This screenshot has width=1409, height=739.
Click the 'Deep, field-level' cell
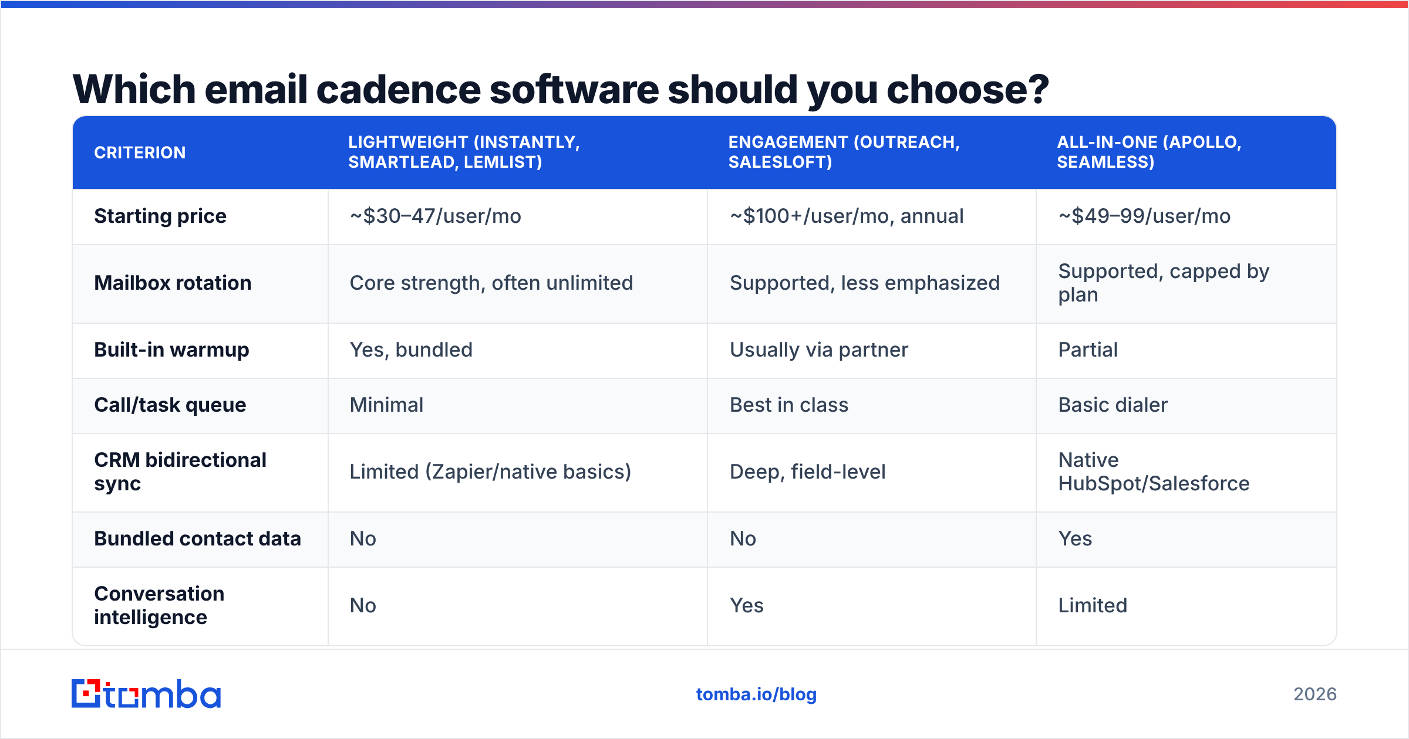pyautogui.click(x=807, y=472)
